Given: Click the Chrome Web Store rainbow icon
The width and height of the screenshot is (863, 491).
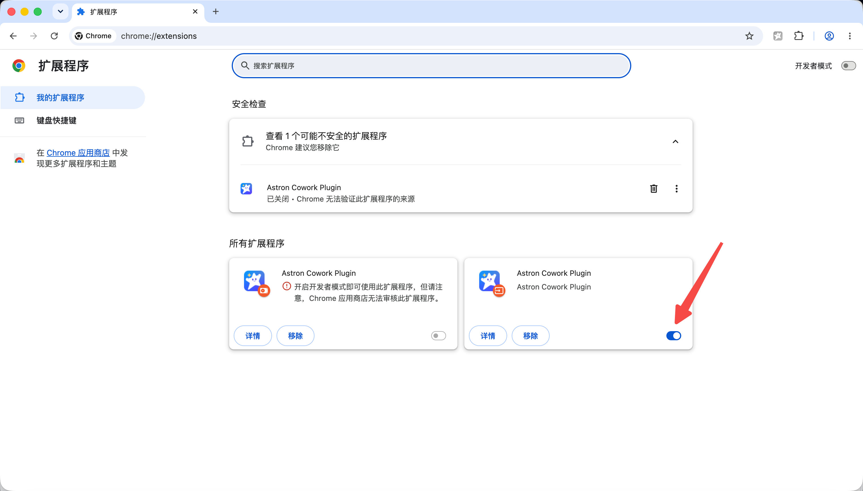Looking at the screenshot, I should (20, 158).
